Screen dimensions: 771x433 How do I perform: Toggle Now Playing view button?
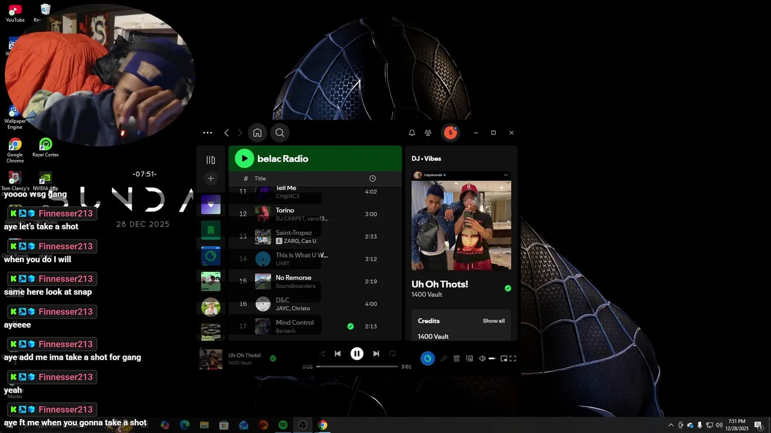[x=428, y=358]
